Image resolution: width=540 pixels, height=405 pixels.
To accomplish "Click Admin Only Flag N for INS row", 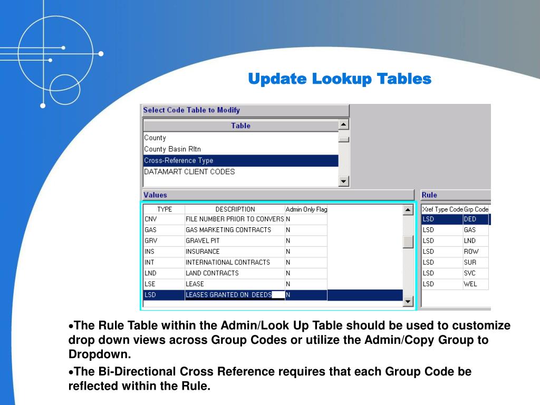I will click(306, 252).
